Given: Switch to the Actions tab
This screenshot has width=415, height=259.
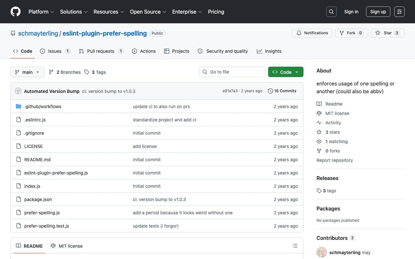Looking at the screenshot, I should [144, 51].
